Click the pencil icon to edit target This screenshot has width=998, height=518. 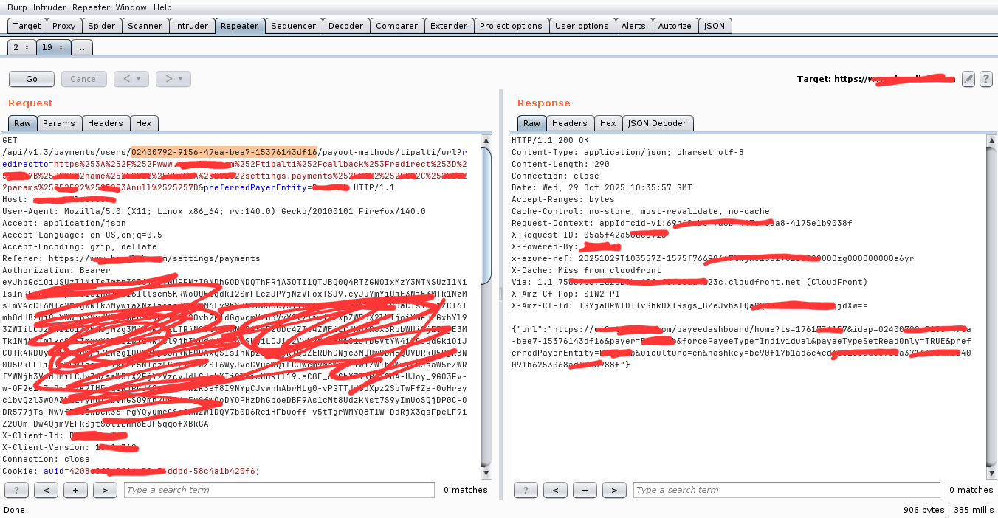tap(968, 79)
